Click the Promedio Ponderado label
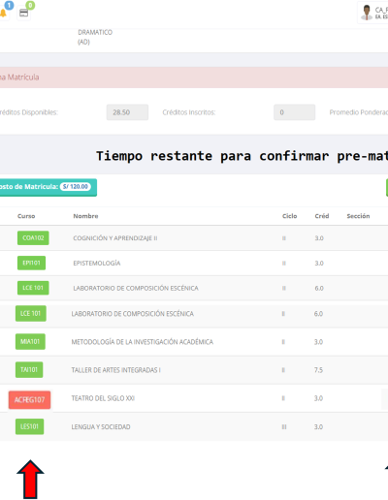 click(x=359, y=112)
